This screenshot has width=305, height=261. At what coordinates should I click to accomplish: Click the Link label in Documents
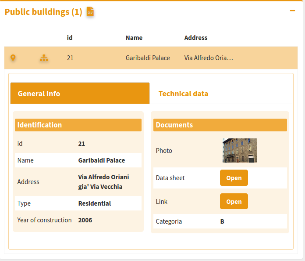161,202
